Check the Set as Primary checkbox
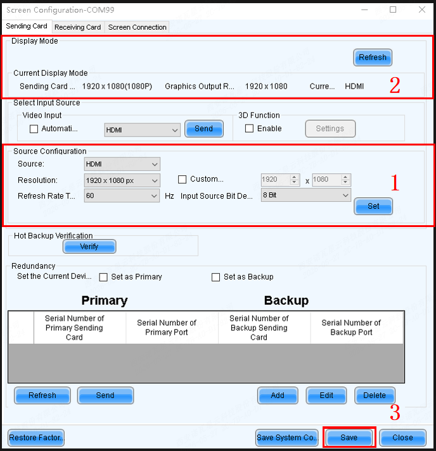The image size is (436, 451). pyautogui.click(x=103, y=277)
